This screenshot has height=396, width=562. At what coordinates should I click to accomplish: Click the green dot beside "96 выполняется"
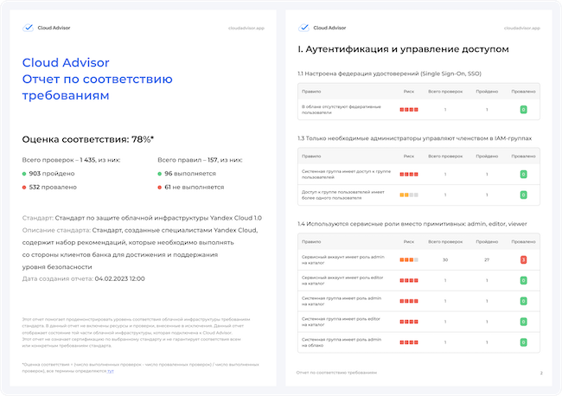tap(161, 174)
